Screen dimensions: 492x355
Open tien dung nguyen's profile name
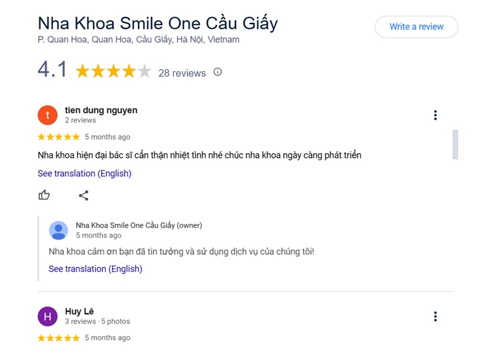(x=101, y=110)
